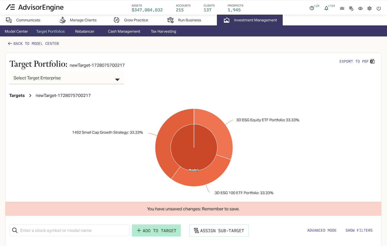Click the Accounts count 215
The width and height of the screenshot is (387, 246).
[x=180, y=10]
